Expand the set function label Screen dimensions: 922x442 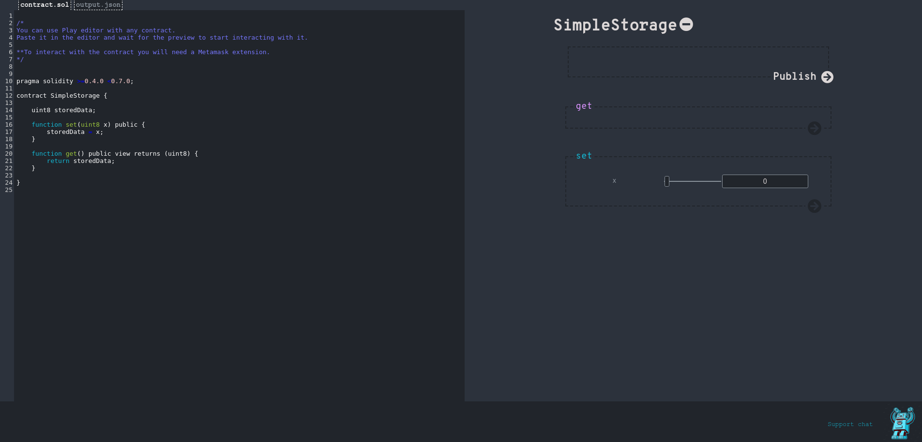coord(584,156)
